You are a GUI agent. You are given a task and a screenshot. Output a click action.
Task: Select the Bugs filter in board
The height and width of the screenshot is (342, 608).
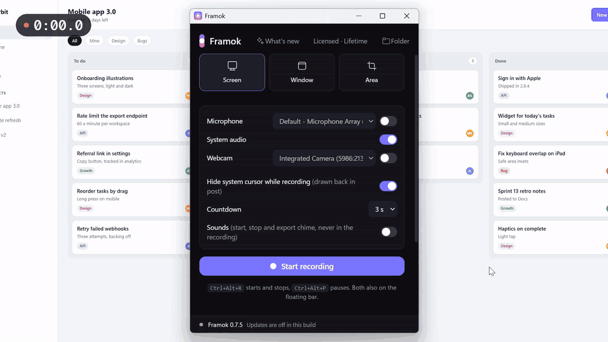(142, 41)
